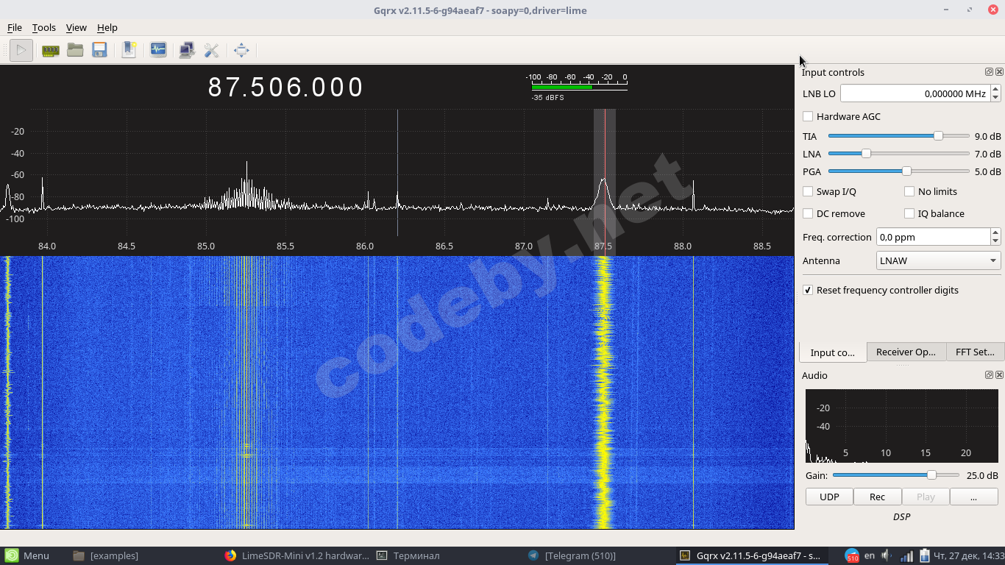The height and width of the screenshot is (565, 1005).
Task: Close the Audio dock panel
Action: pos(999,375)
